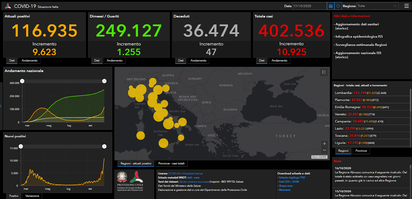The height and width of the screenshot is (199, 412).
Task: Click right slider handle of Andamento nazionale chart
Action: (104, 81)
